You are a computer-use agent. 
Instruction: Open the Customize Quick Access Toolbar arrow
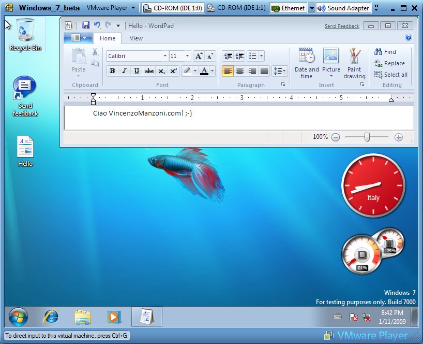118,26
